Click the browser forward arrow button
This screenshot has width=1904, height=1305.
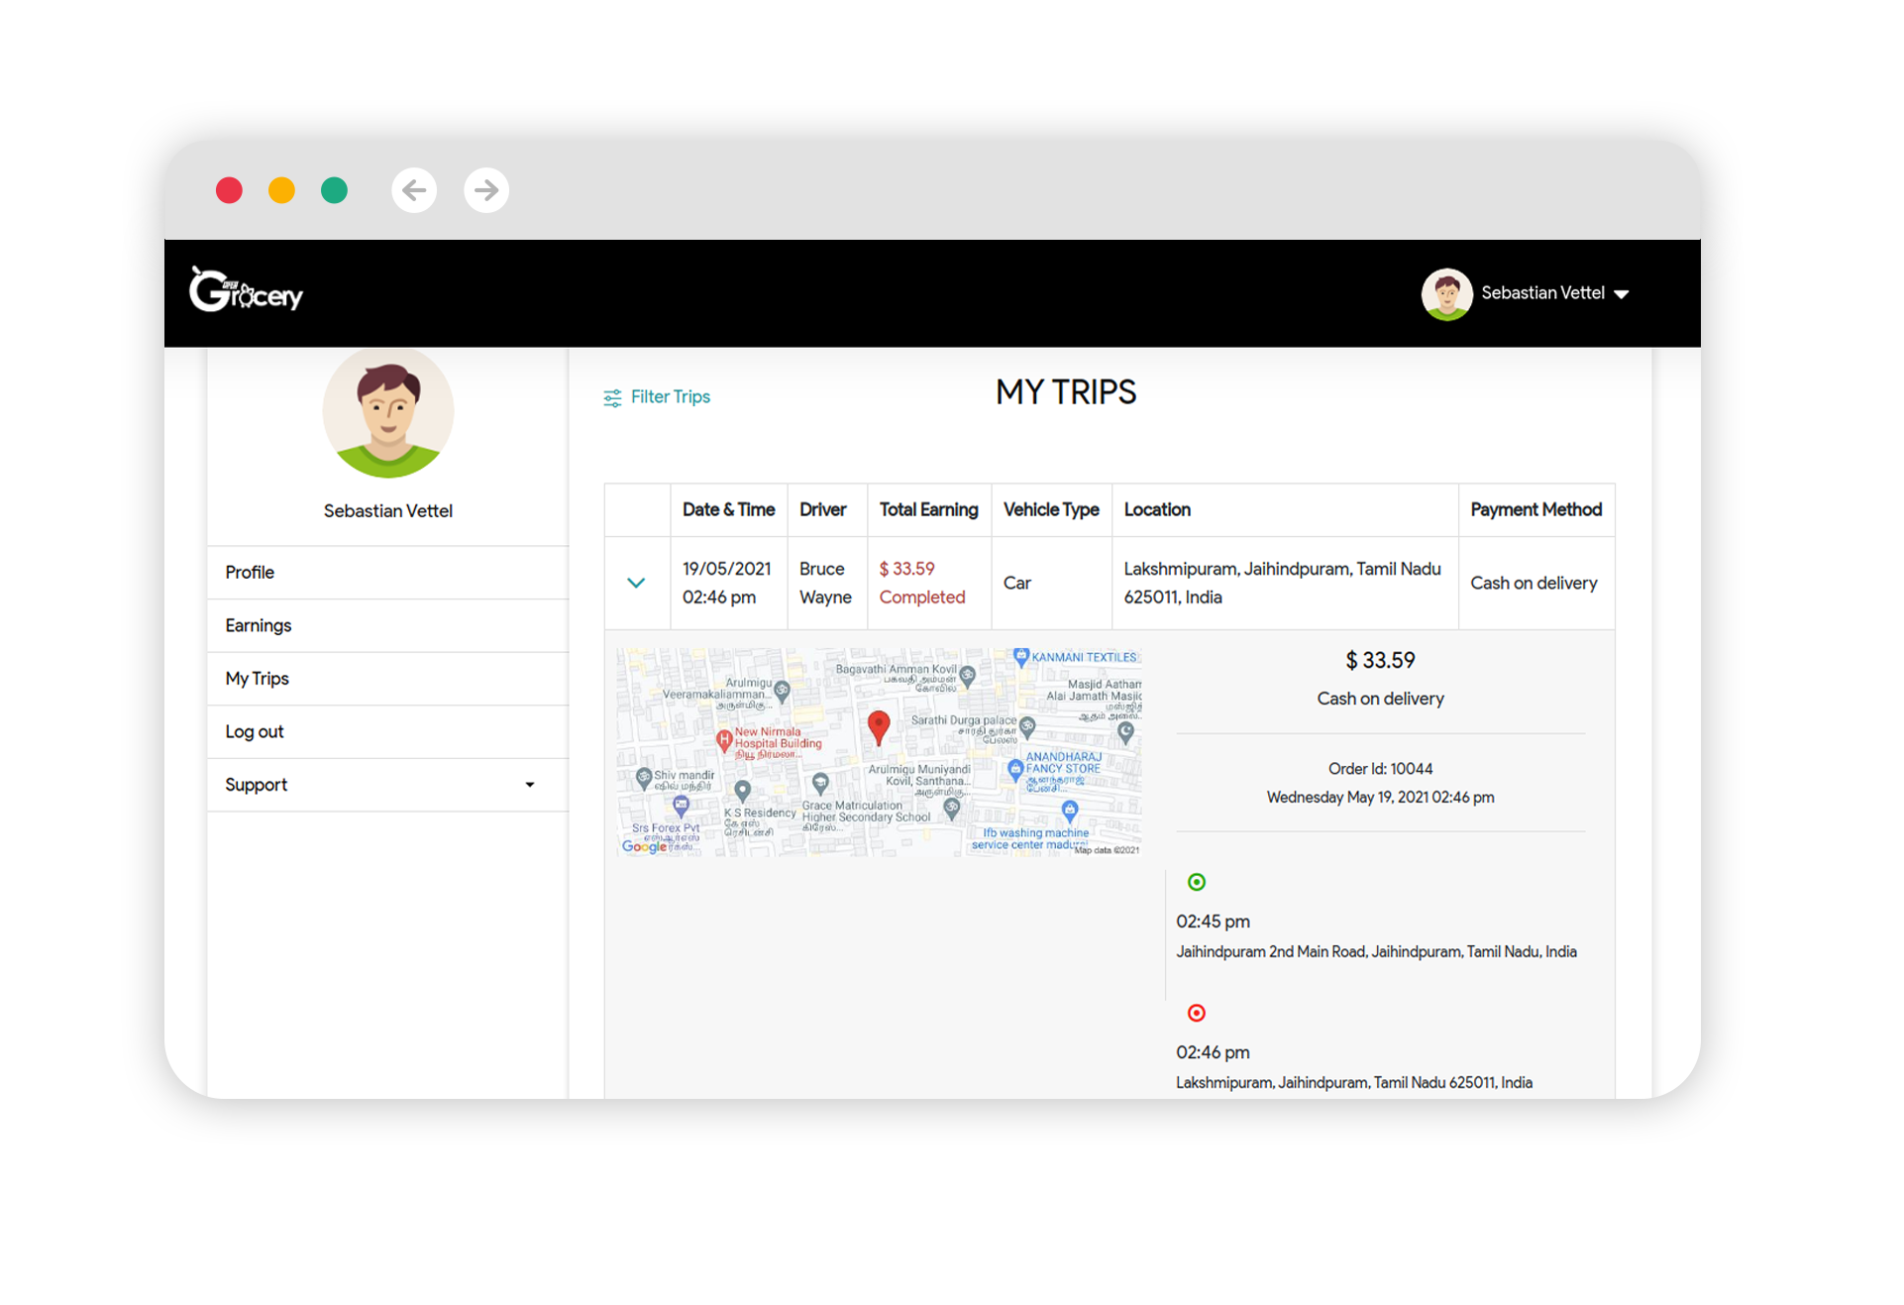click(486, 189)
